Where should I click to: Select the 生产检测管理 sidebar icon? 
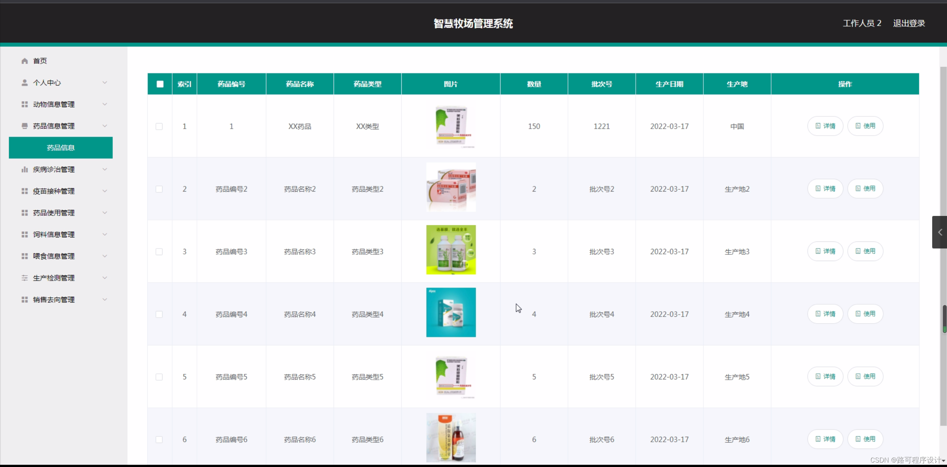[24, 278]
